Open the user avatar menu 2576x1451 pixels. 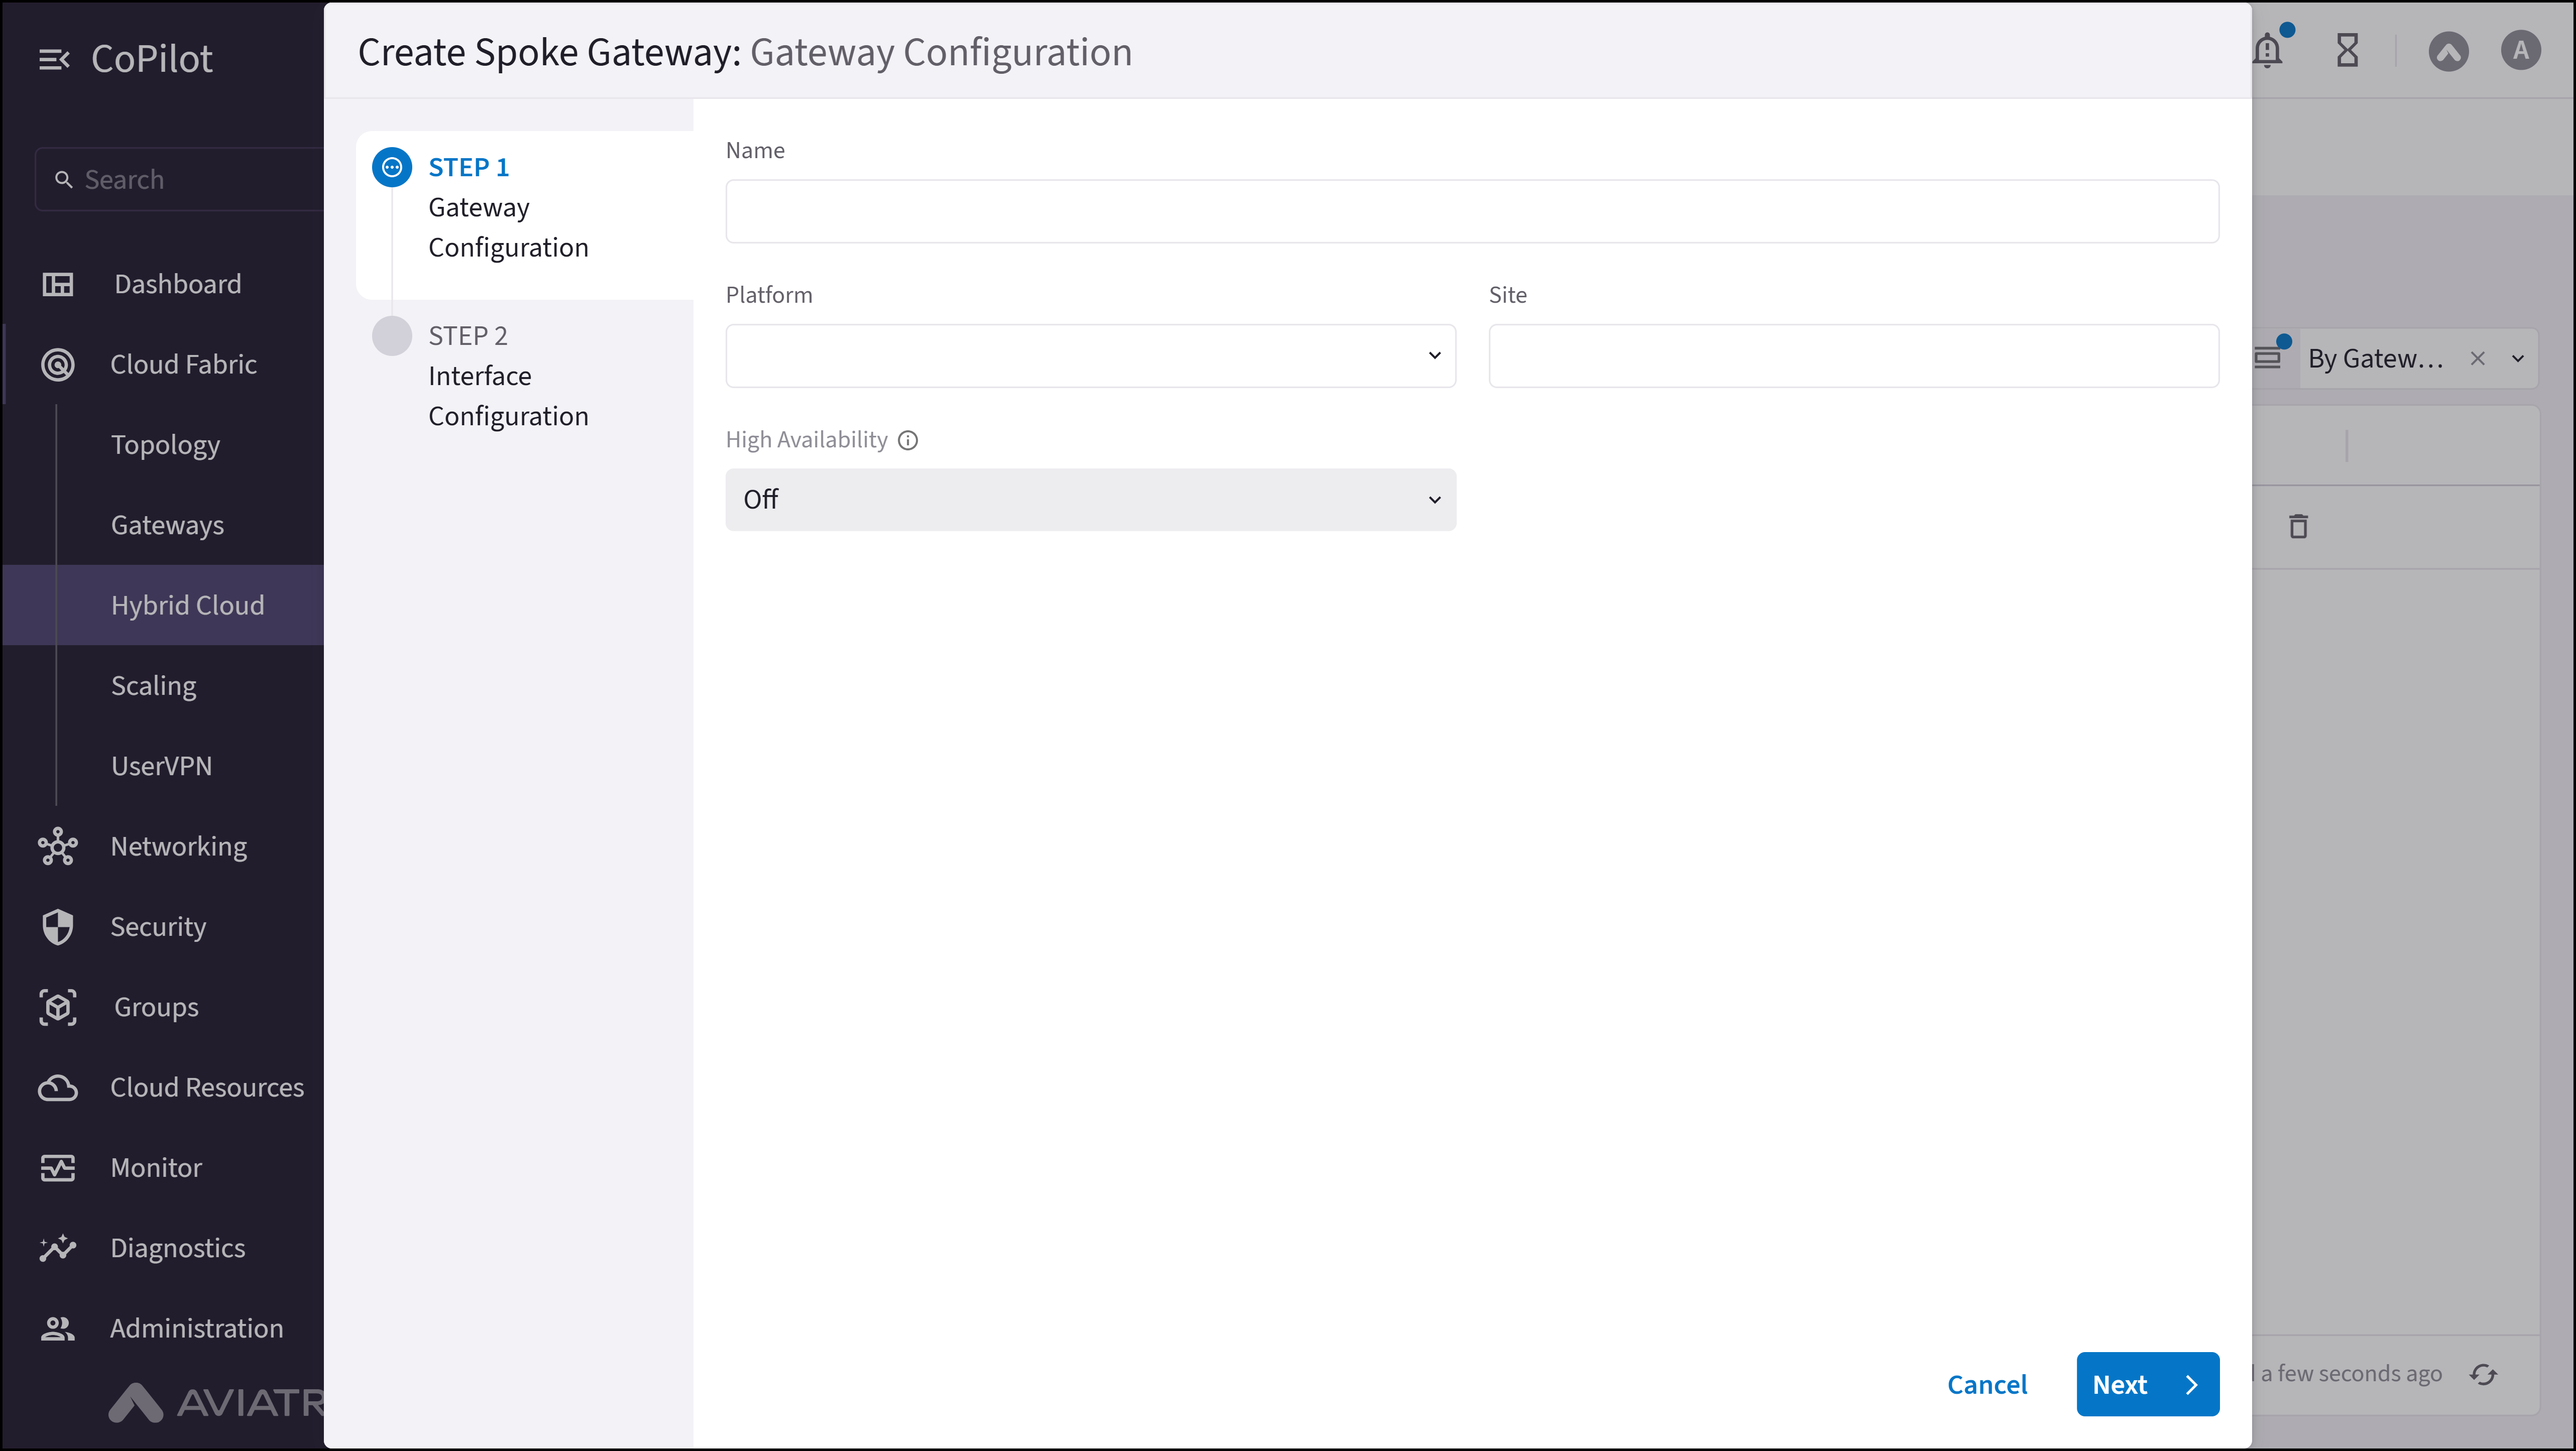(x=2520, y=51)
